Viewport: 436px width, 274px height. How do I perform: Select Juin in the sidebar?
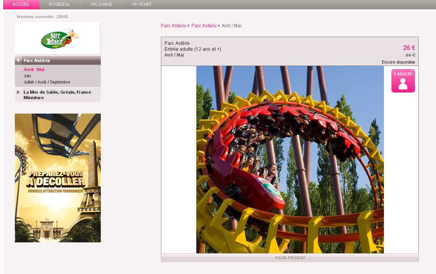(x=27, y=76)
